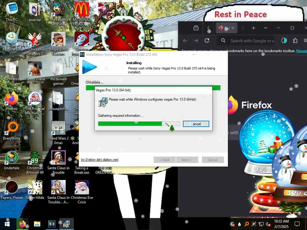
Task: Open File Explorer from the taskbar
Action: tap(37, 224)
